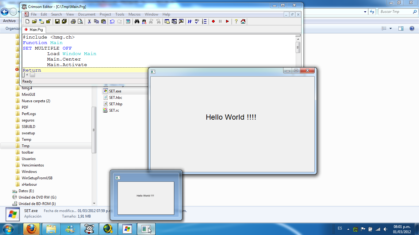Click the Home page house icon
The height and width of the screenshot is (235, 419).
click(243, 21)
